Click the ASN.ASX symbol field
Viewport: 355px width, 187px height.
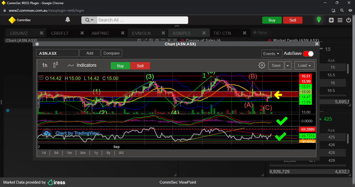click(57, 53)
